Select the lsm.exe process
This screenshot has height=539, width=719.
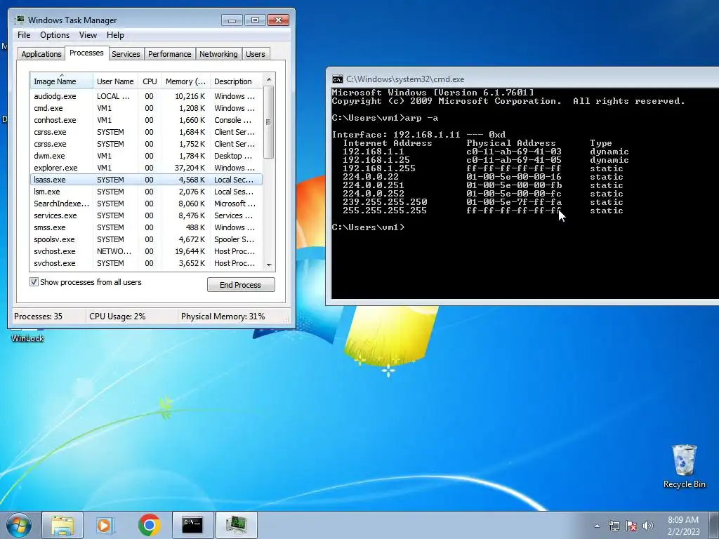146,192
